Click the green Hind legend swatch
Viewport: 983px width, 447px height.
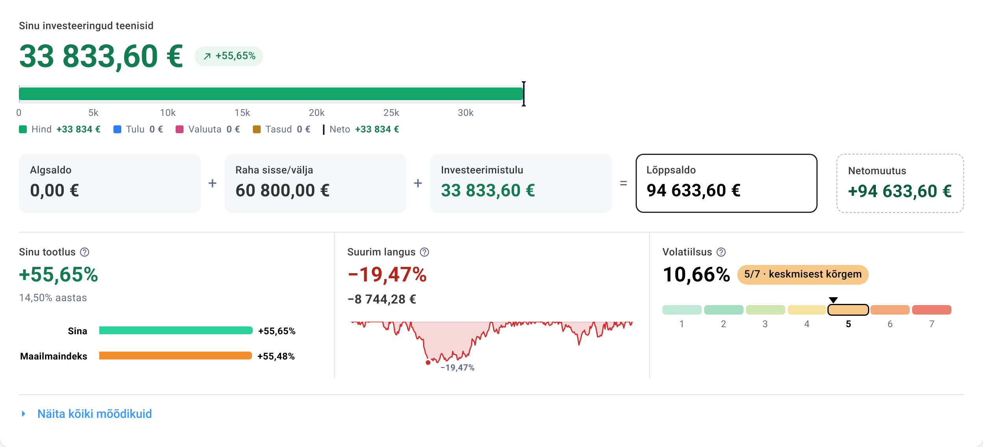tap(23, 129)
